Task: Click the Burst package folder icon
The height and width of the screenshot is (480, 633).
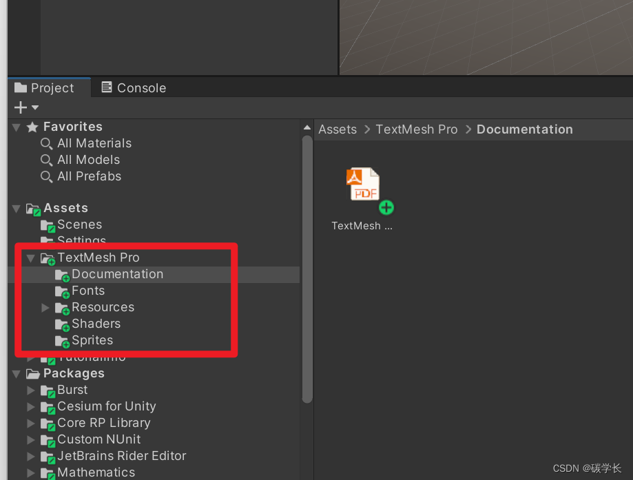Action: coord(48,392)
